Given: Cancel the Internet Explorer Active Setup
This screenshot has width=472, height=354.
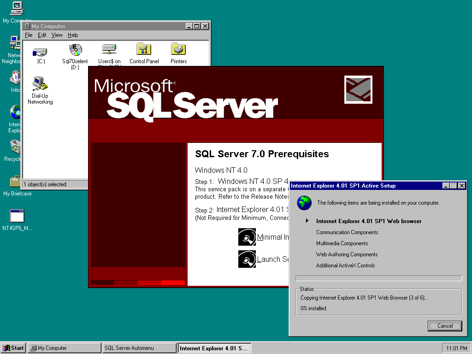Looking at the screenshot, I should [x=445, y=326].
